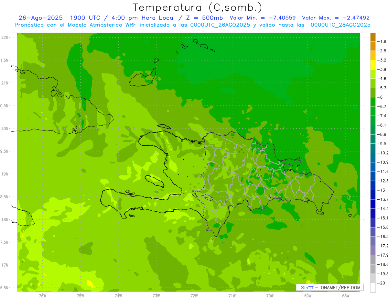Click the "-14.4" color scale label
This screenshot has height=300, width=388.
[383, 209]
